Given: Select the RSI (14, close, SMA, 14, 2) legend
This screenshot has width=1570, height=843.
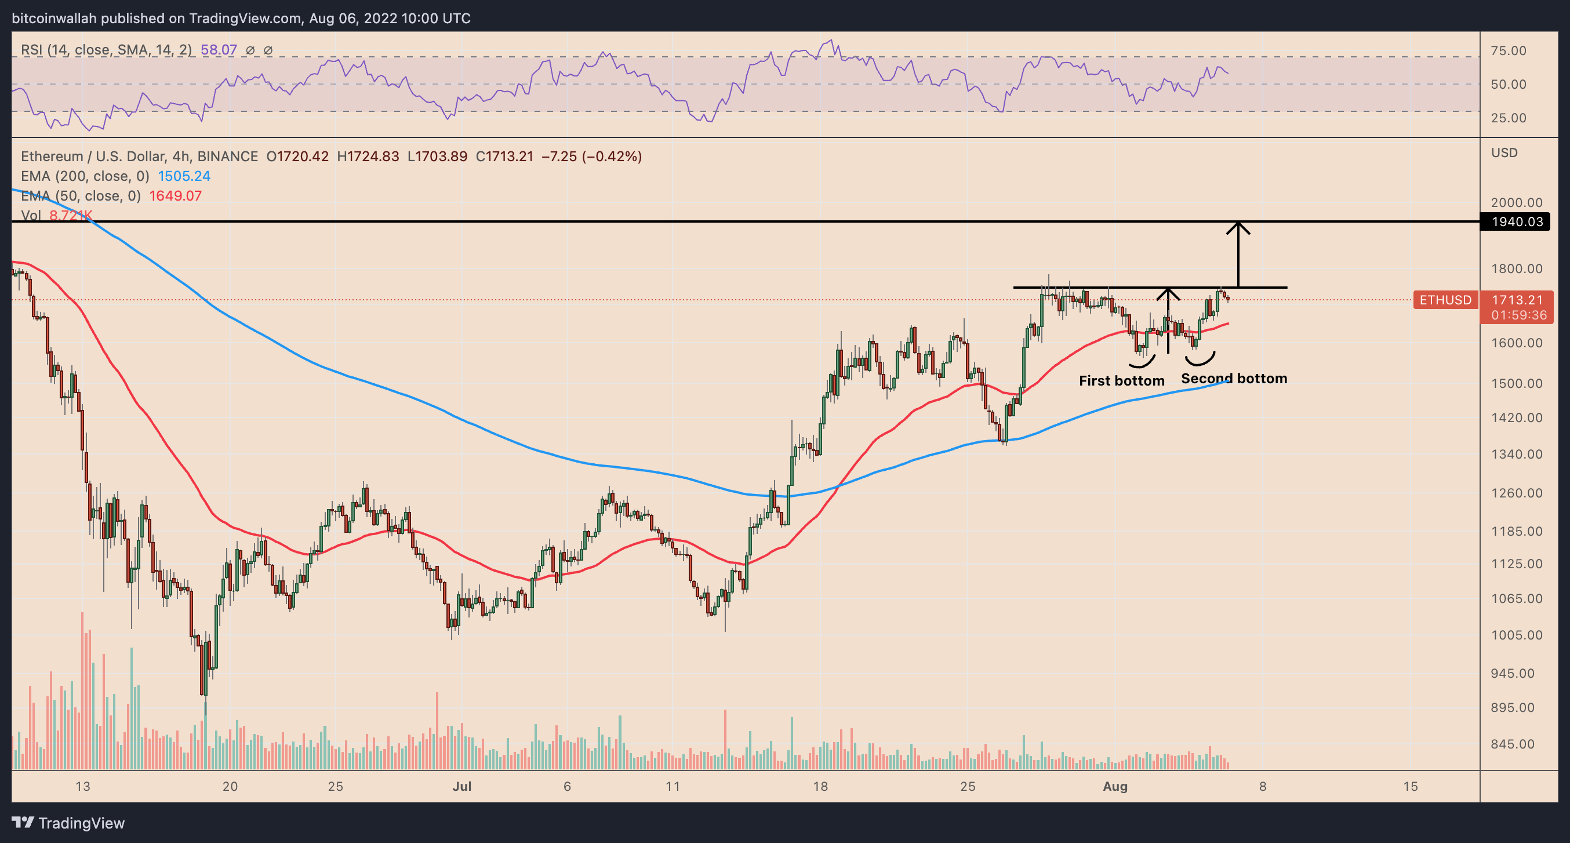Looking at the screenshot, I should tap(107, 50).
